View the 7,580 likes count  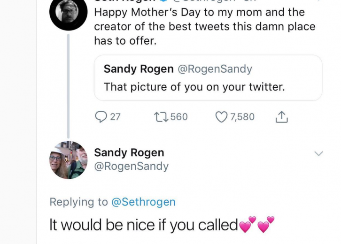pyautogui.click(x=242, y=117)
